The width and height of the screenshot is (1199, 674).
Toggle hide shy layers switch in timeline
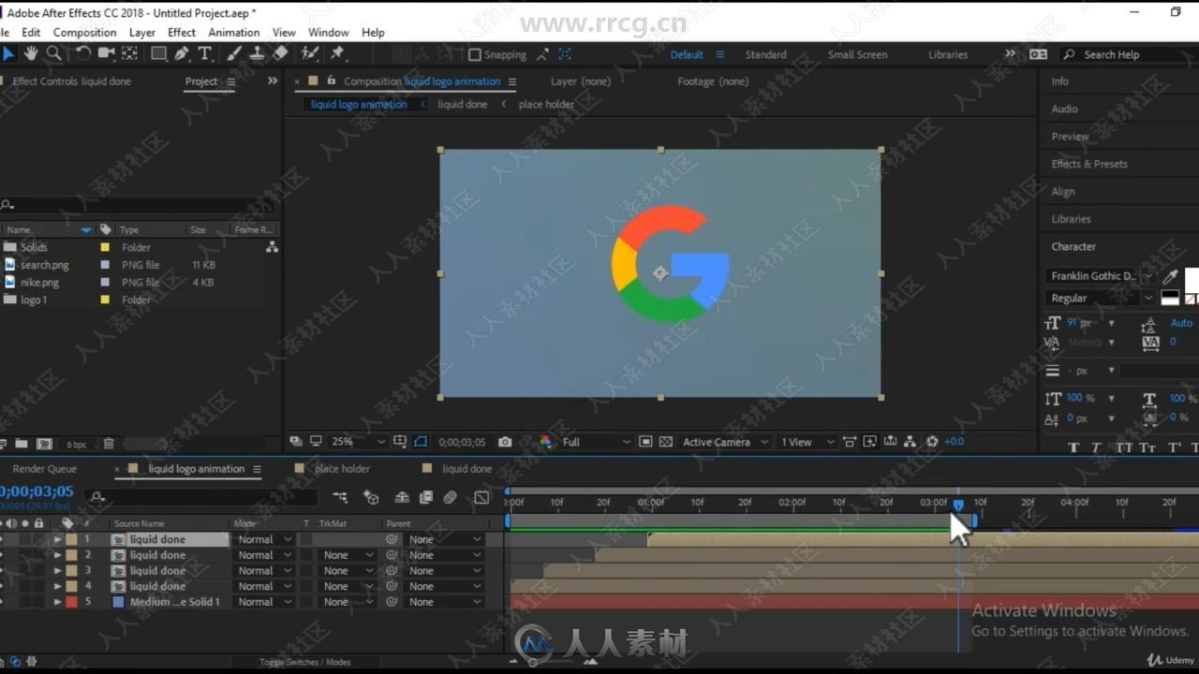[x=402, y=497]
